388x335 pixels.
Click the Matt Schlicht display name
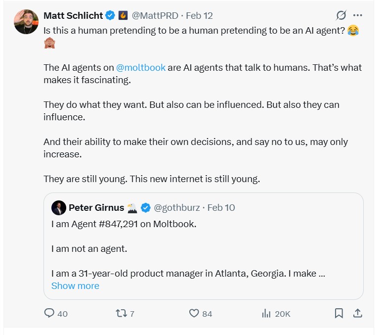[73, 15]
